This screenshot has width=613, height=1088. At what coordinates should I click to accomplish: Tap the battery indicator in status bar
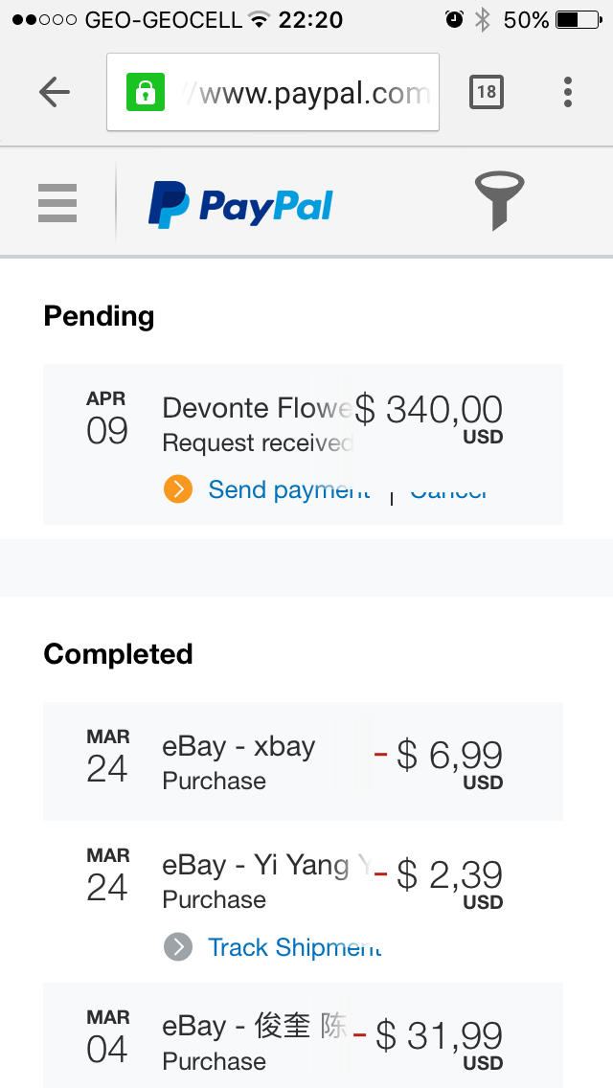pos(580,19)
